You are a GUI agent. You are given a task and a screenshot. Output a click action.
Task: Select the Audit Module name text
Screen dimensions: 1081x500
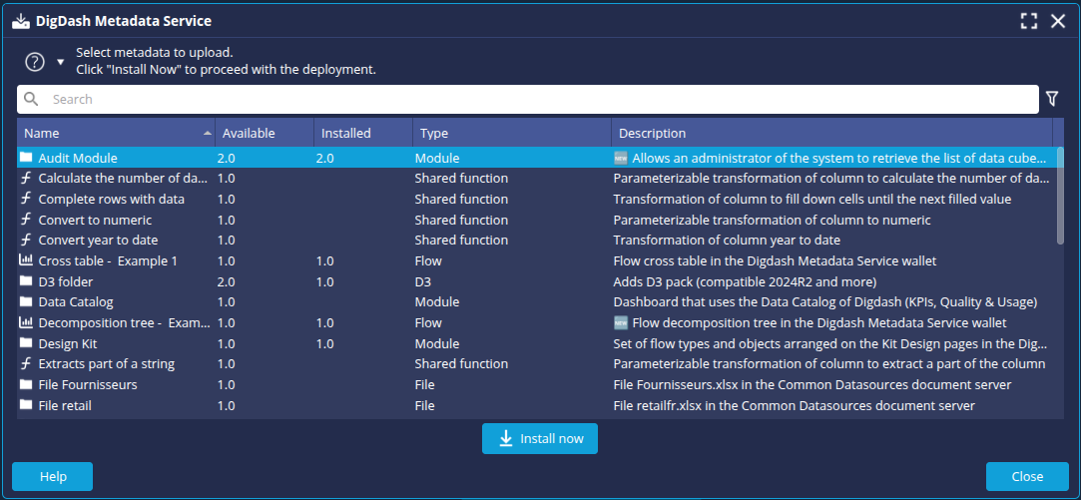coord(78,158)
